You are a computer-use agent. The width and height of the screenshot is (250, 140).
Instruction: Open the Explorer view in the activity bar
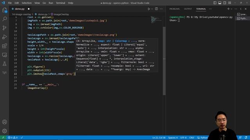[x=4, y=10]
